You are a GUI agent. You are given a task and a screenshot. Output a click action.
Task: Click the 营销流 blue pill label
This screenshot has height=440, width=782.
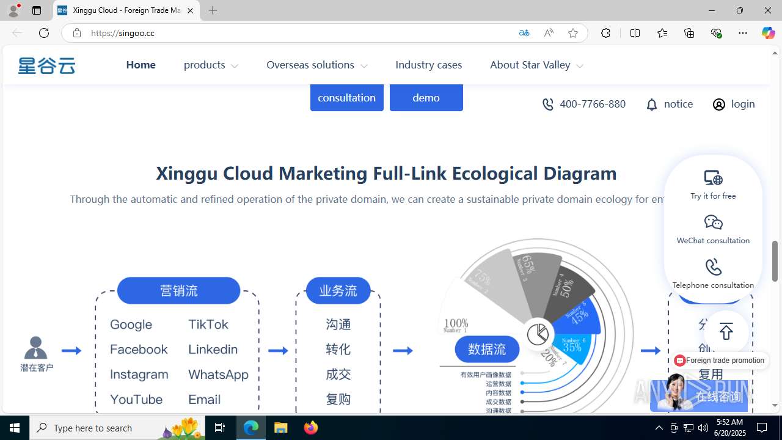click(178, 290)
